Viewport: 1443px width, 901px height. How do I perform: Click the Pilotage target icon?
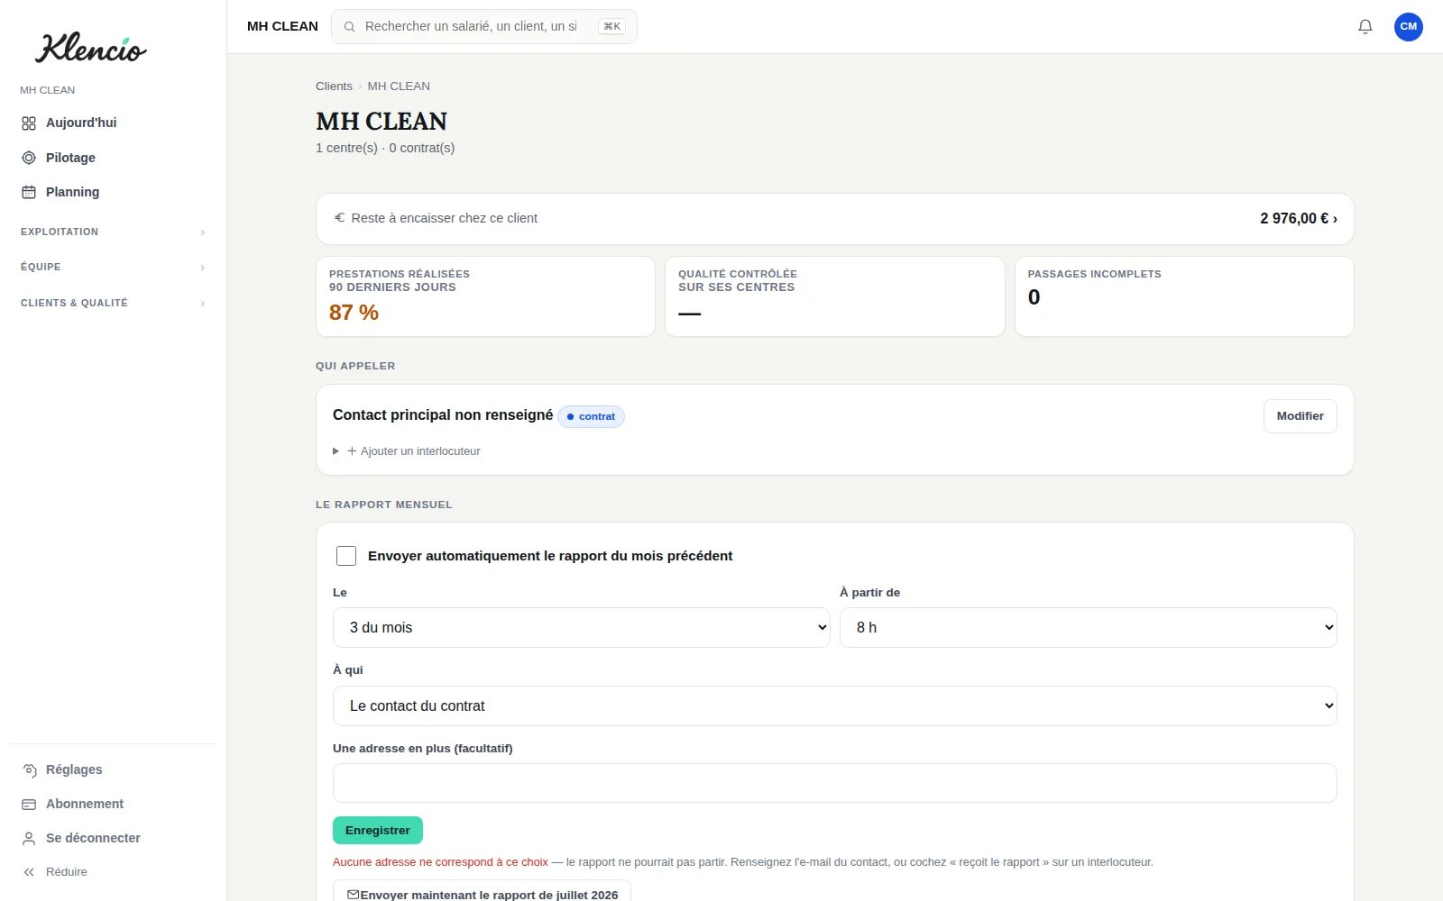click(29, 158)
